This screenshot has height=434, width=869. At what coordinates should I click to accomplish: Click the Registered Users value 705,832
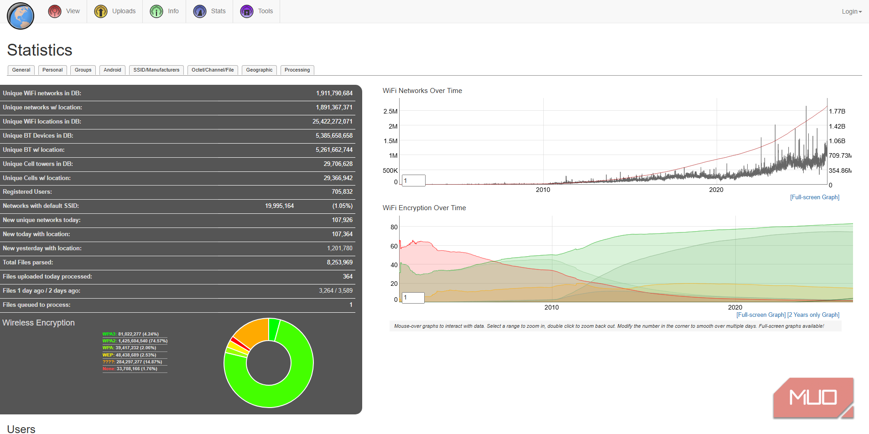coord(342,191)
